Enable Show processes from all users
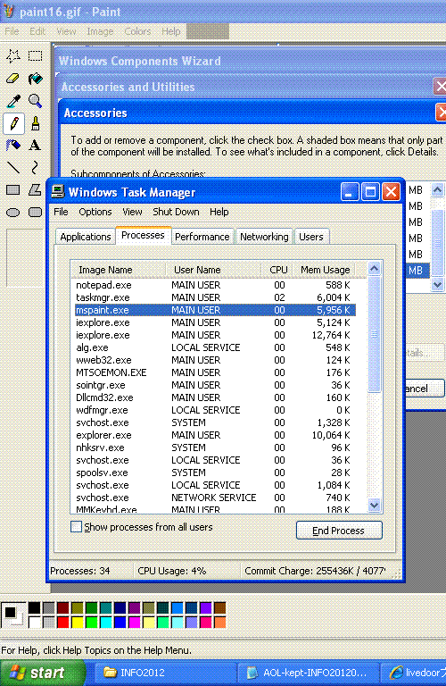This screenshot has width=446, height=686. point(76,527)
